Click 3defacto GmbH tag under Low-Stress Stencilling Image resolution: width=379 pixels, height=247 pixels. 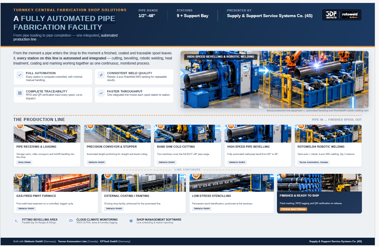(202, 209)
